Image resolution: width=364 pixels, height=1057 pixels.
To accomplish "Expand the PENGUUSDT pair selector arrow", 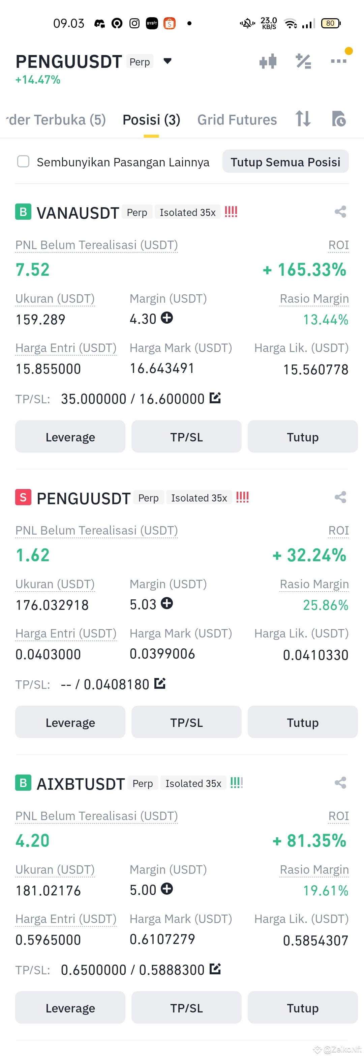I will 167,61.
